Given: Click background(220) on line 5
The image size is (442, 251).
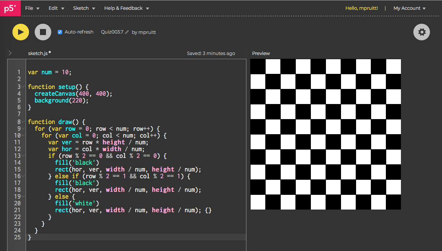Looking at the screenshot, I should (x=61, y=100).
